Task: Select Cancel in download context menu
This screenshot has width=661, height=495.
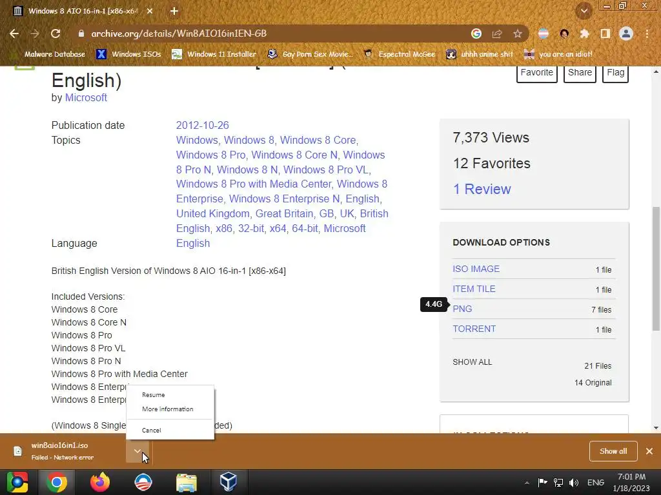Action: click(170, 431)
